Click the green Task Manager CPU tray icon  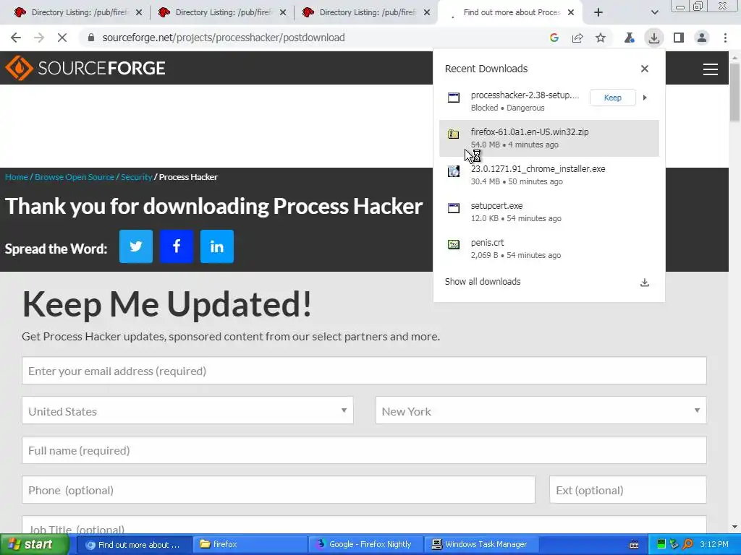pos(661,545)
